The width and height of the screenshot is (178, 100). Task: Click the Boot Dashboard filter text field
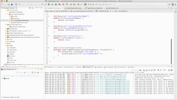(x=22, y=76)
